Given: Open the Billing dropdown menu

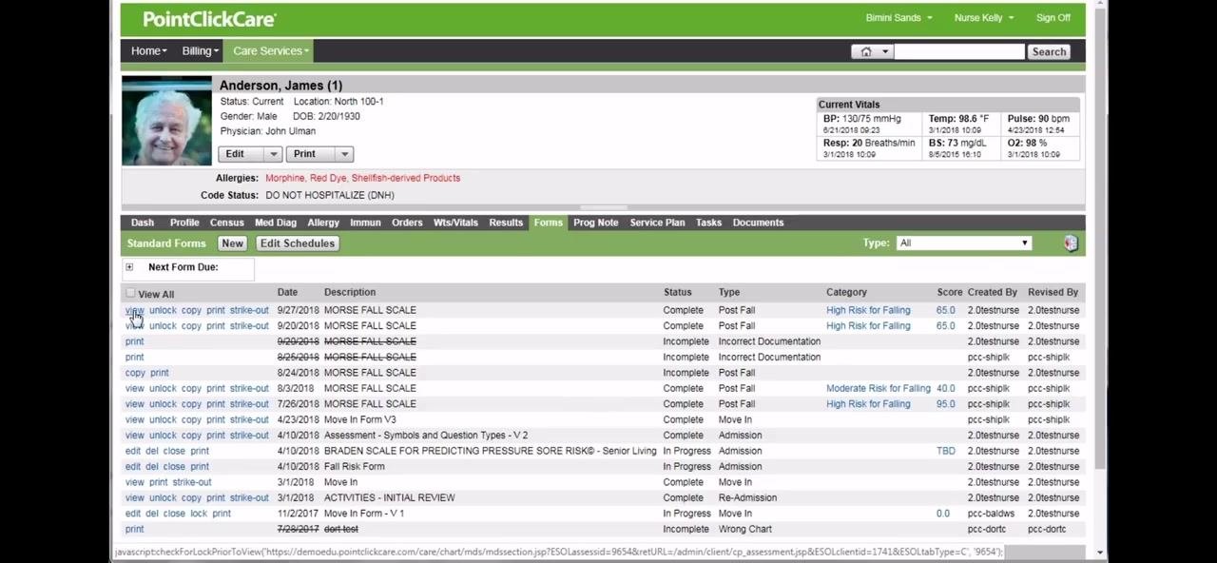Looking at the screenshot, I should [x=200, y=51].
